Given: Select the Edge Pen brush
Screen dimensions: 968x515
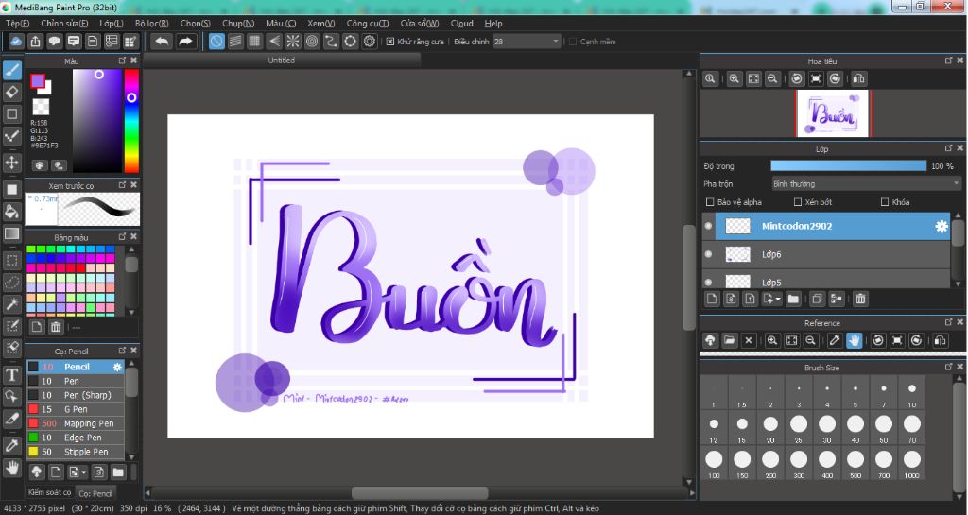Looking at the screenshot, I should pos(76,438).
